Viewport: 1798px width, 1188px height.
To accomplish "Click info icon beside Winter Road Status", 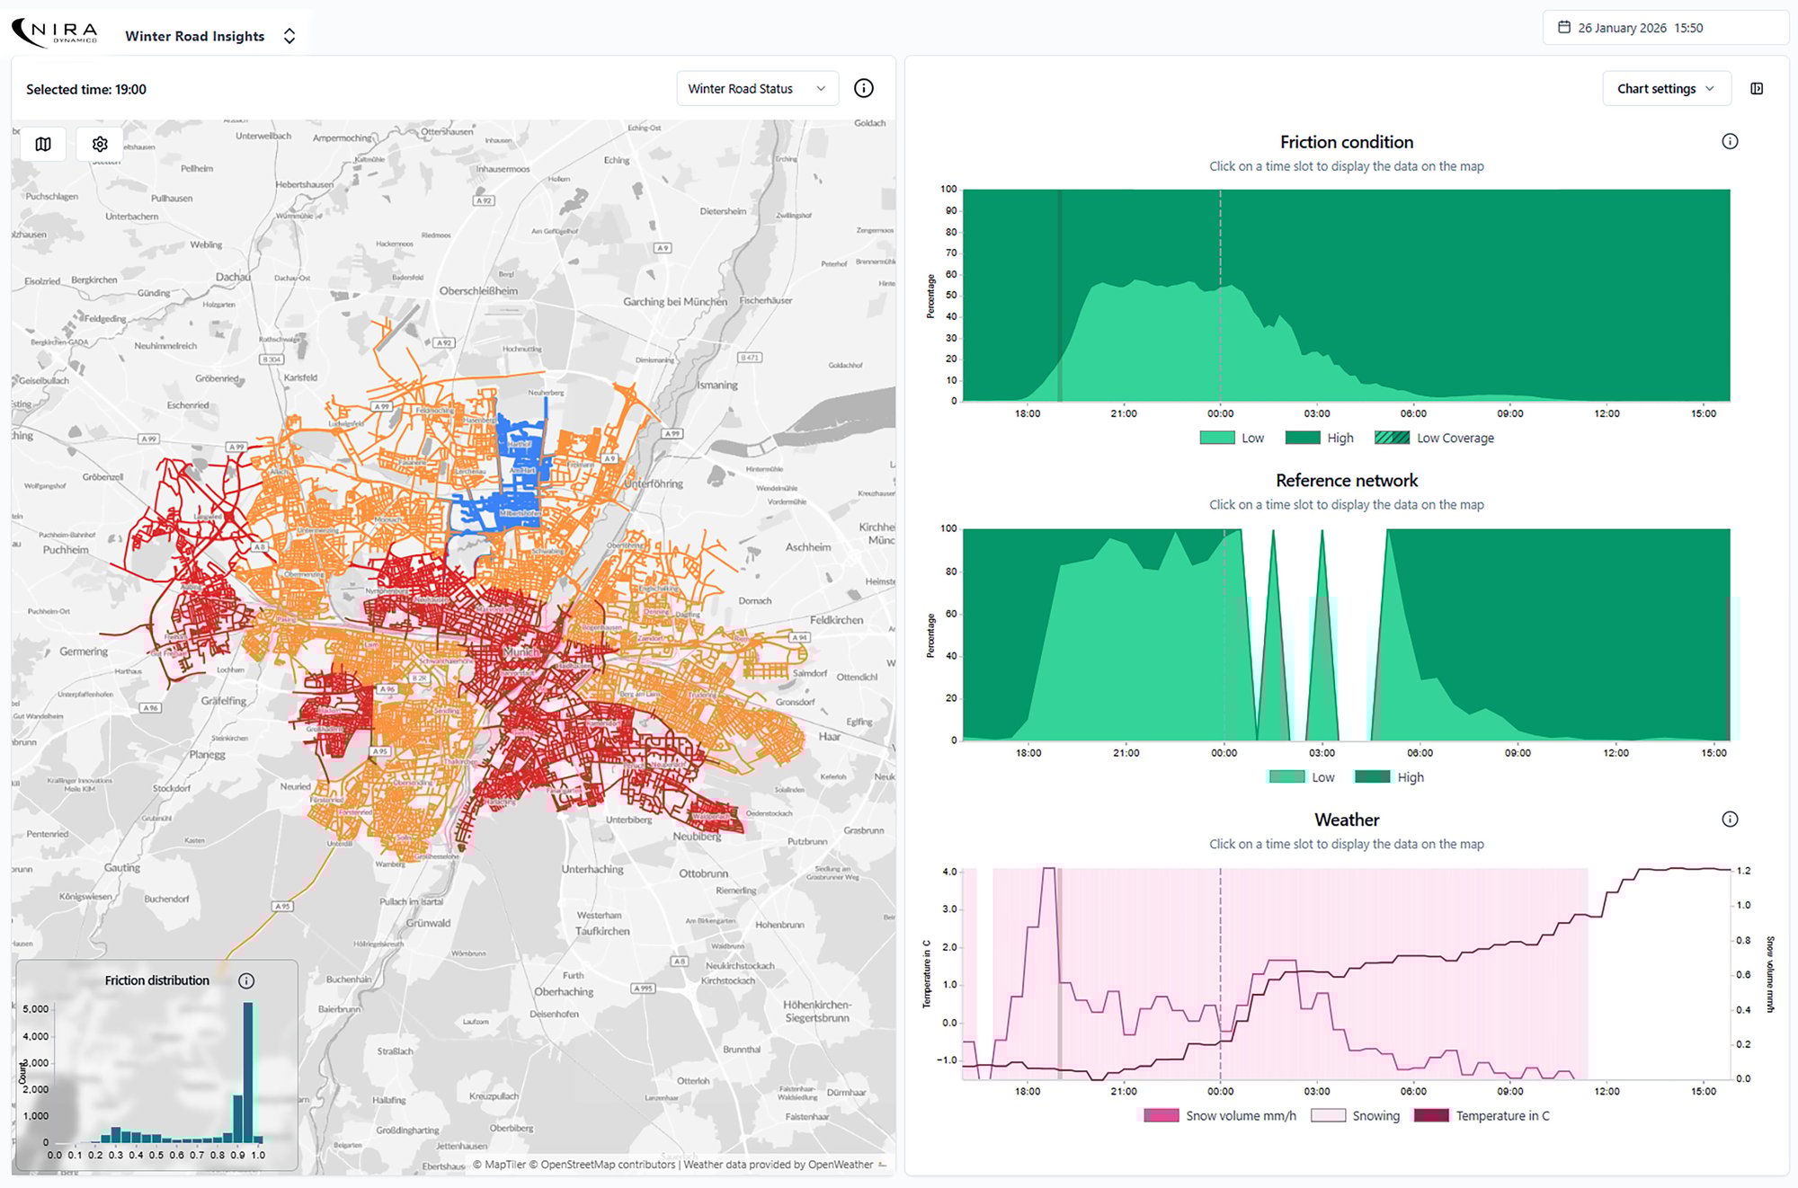I will click(863, 88).
